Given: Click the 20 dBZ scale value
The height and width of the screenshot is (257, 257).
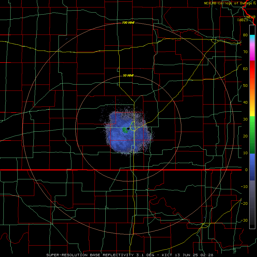Looking at the screenshot, I should 245,136.
